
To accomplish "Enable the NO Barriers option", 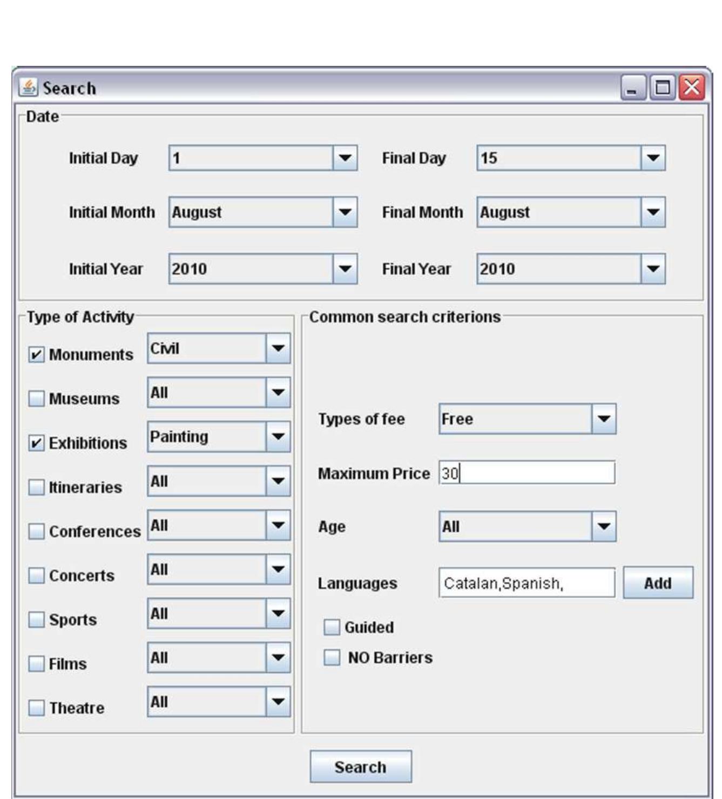I will coord(332,658).
